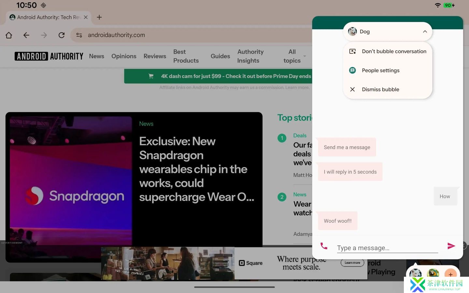Click the 4K dash cam deal banner
The width and height of the screenshot is (469, 293).
(218, 76)
